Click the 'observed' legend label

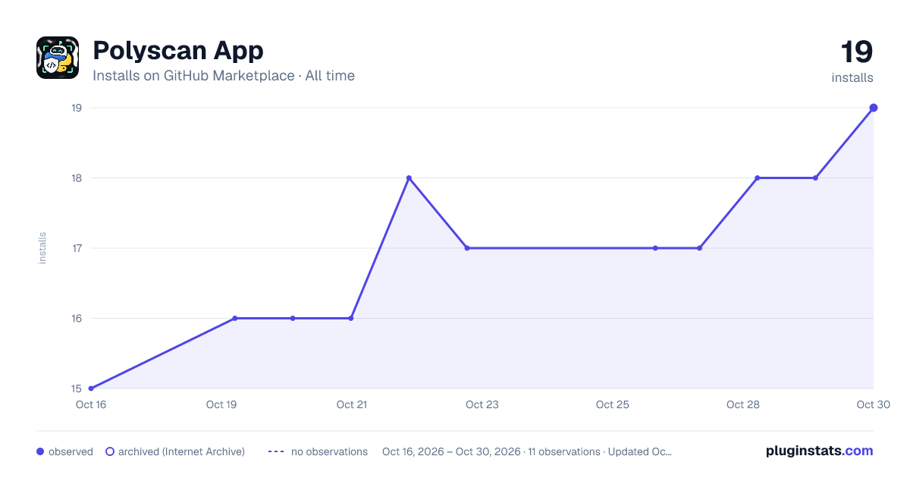(x=71, y=451)
